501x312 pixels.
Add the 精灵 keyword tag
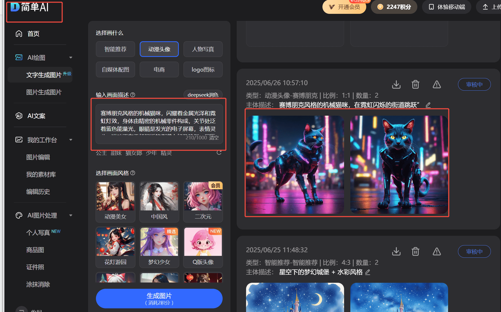click(166, 153)
